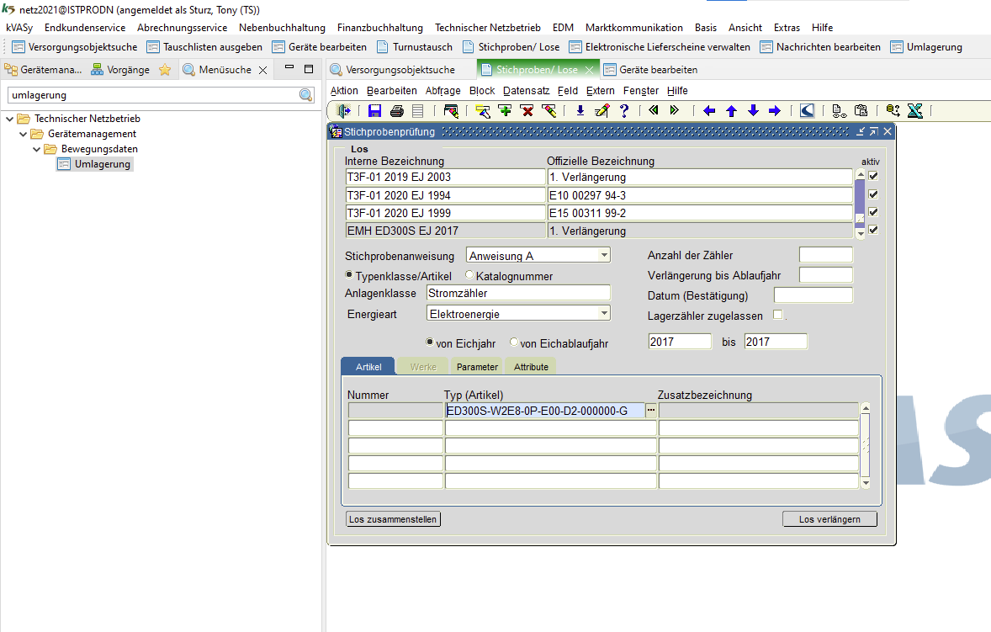This screenshot has height=632, width=991.
Task: Toggle the Lagerzähler zugelassen checkbox
Action: click(x=777, y=316)
